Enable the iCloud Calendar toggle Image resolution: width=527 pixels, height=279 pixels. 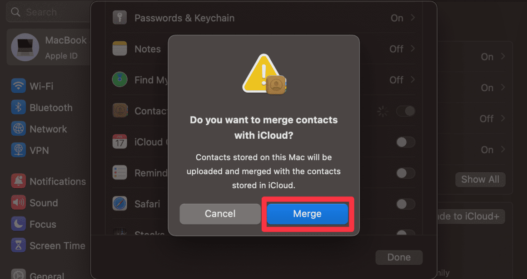click(x=405, y=142)
